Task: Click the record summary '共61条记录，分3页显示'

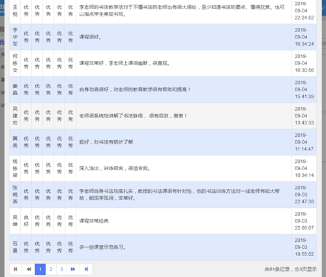Action: 291,269
